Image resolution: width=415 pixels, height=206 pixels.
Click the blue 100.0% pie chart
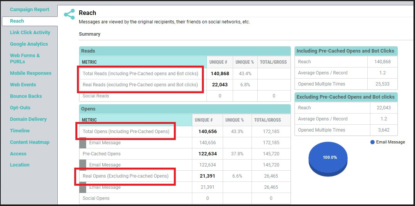(x=328, y=158)
